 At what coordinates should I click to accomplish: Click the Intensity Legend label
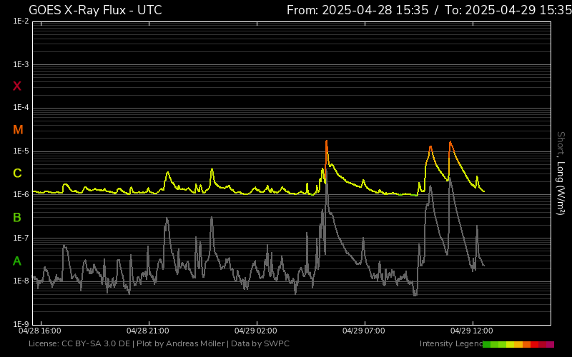tap(451, 343)
